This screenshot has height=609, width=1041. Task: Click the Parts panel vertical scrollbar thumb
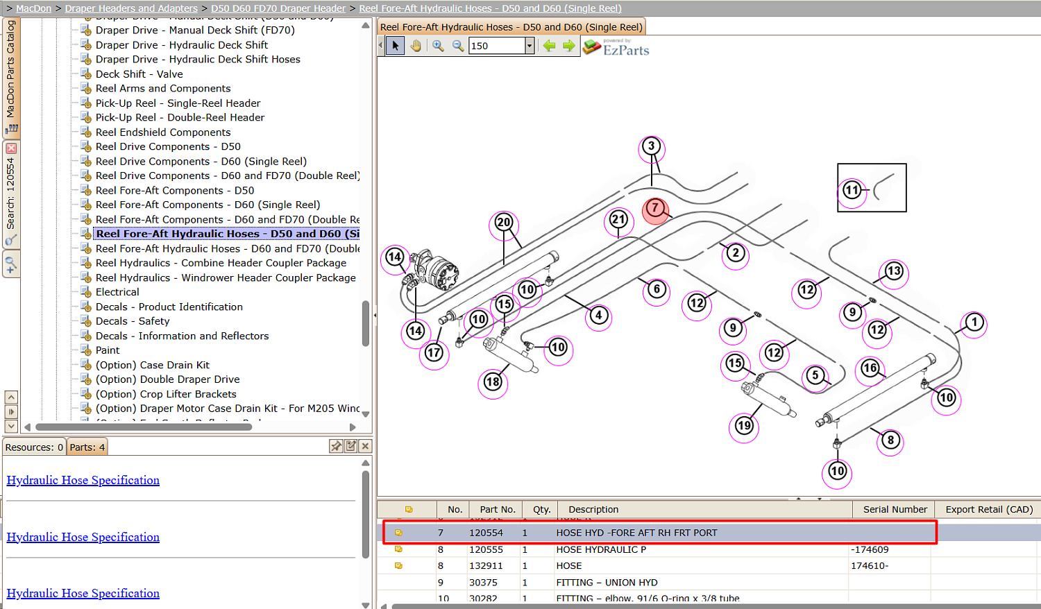point(366,514)
